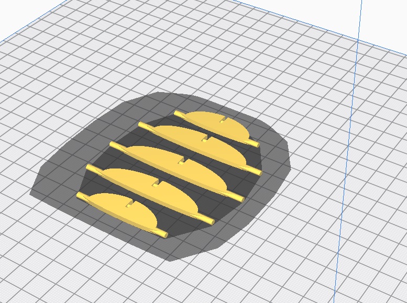Click the notch on the middle model
This screenshot has height=303, width=407.
182,161
